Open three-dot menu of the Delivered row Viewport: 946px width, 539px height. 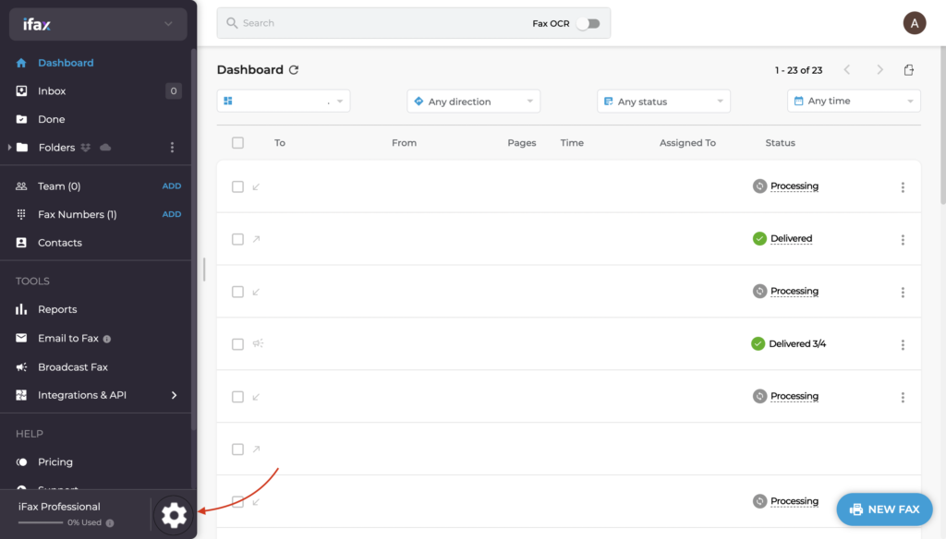pyautogui.click(x=903, y=239)
